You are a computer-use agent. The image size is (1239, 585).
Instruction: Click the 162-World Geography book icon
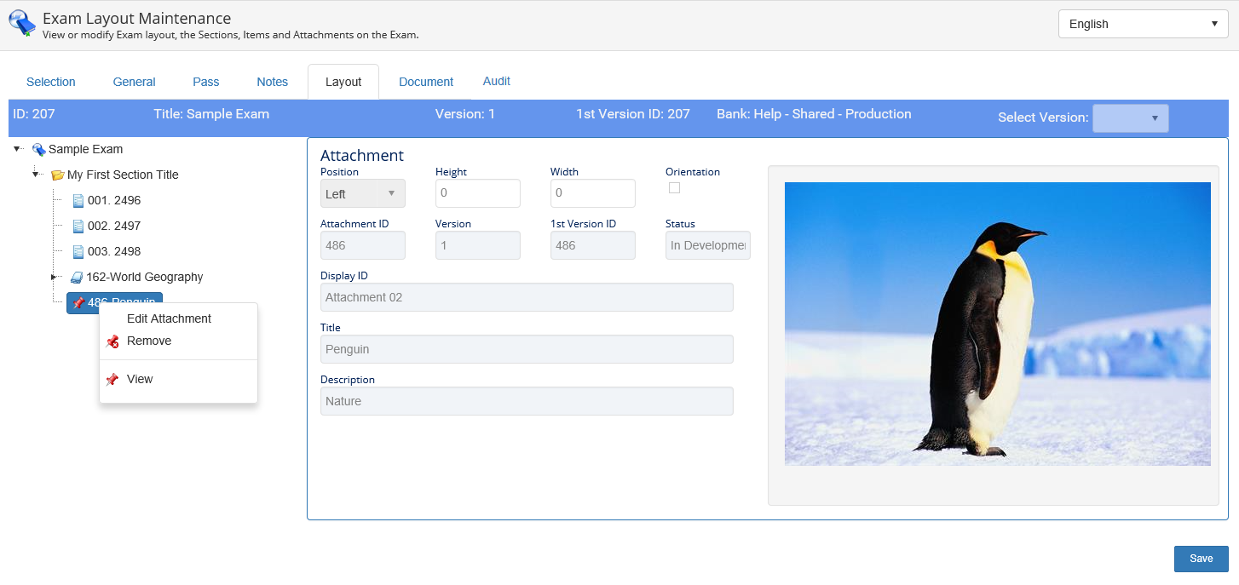77,278
